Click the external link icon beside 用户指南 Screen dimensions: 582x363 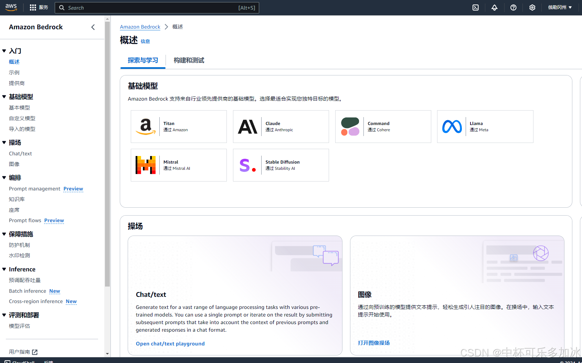35,352
